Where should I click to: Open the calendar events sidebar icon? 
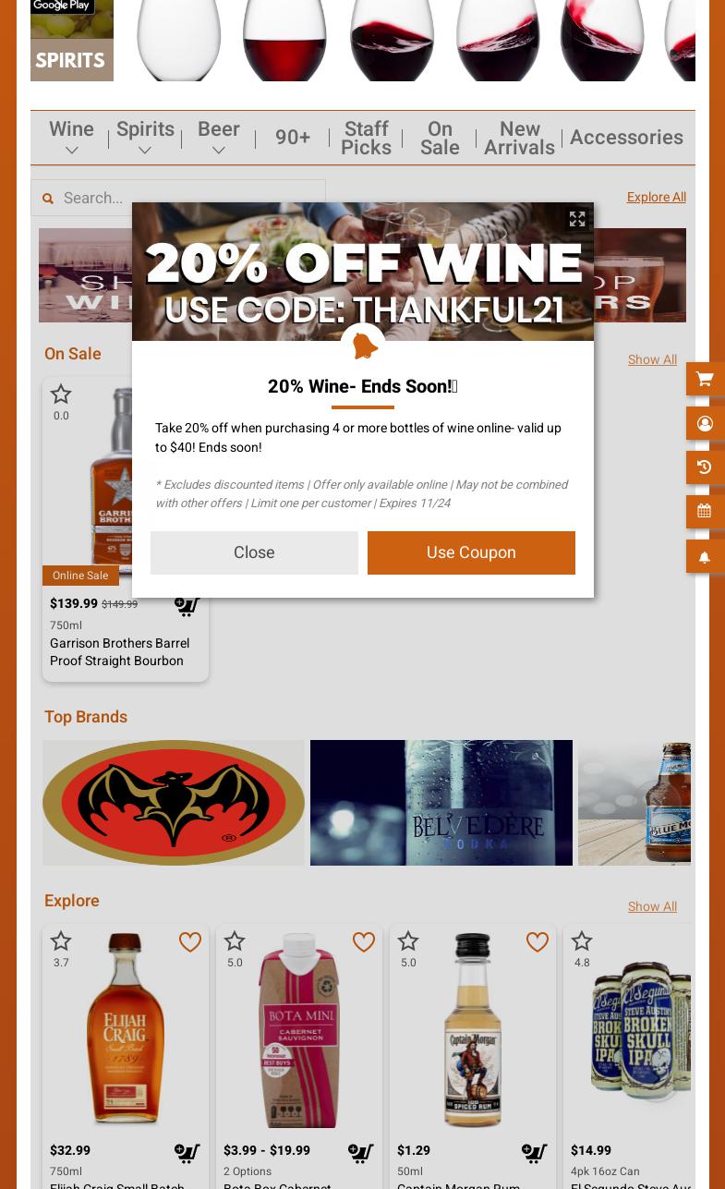click(706, 511)
